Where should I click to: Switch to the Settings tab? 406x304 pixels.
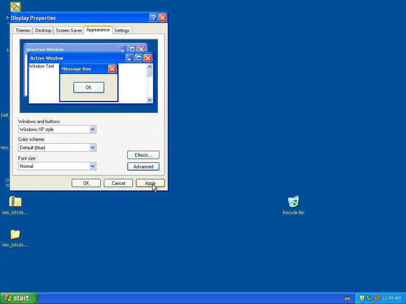pyautogui.click(x=122, y=30)
